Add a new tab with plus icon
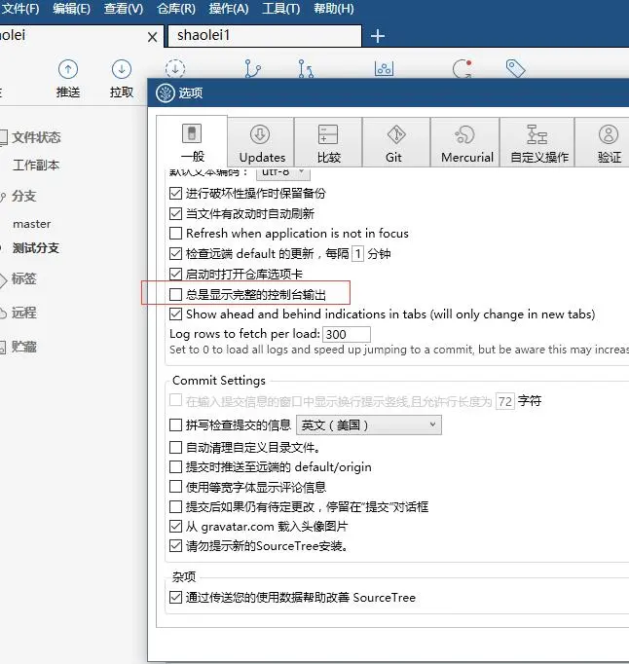The width and height of the screenshot is (629, 664). (x=378, y=36)
